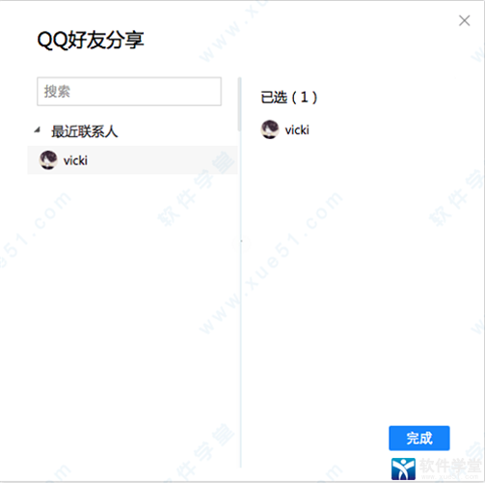Select the vicki name in the 已选 list
The image size is (485, 483).
click(297, 130)
